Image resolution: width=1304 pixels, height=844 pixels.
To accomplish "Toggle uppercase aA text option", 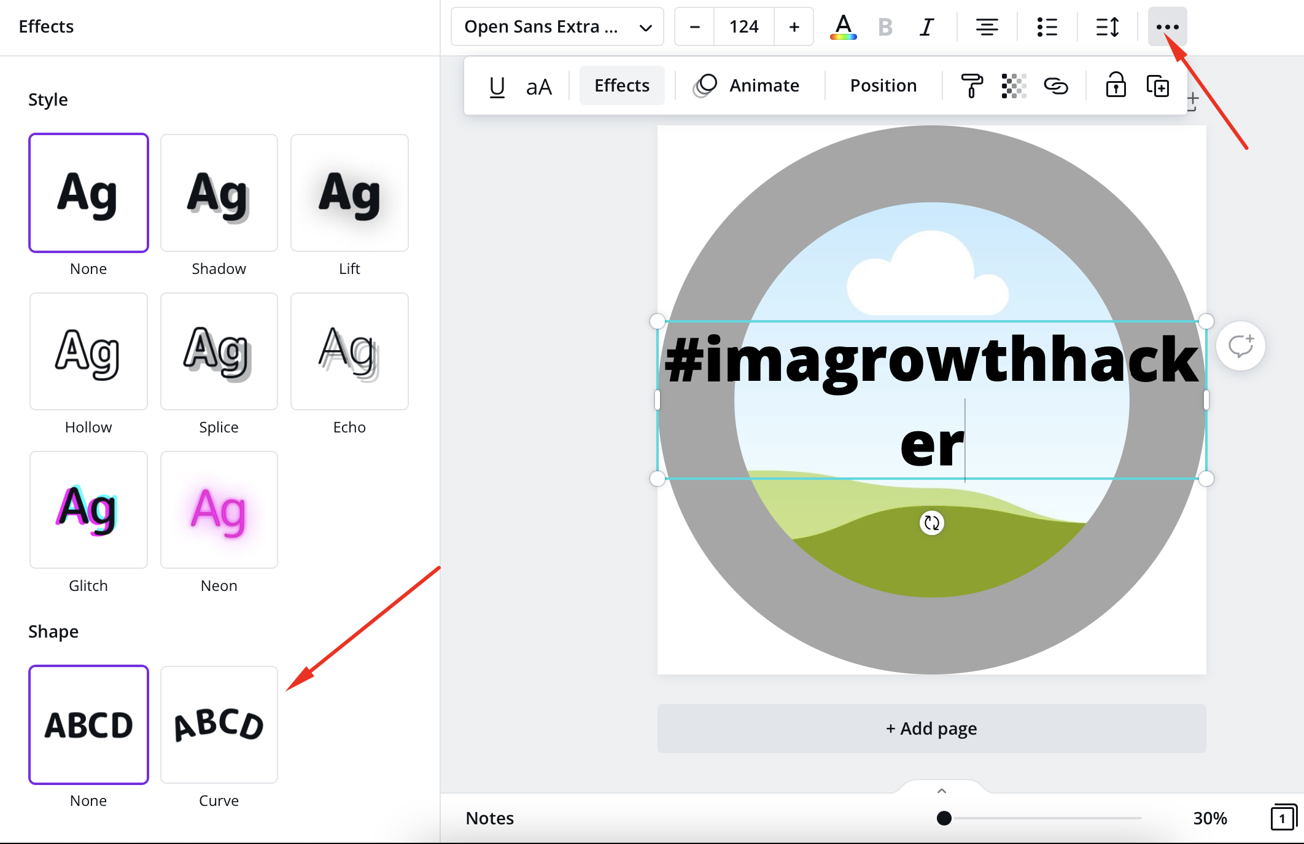I will coord(539,86).
